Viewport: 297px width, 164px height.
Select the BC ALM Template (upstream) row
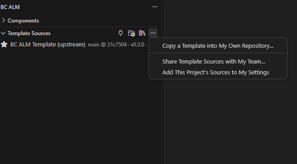(79, 45)
